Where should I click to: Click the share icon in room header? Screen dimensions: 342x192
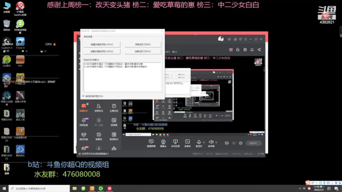(x=259, y=49)
